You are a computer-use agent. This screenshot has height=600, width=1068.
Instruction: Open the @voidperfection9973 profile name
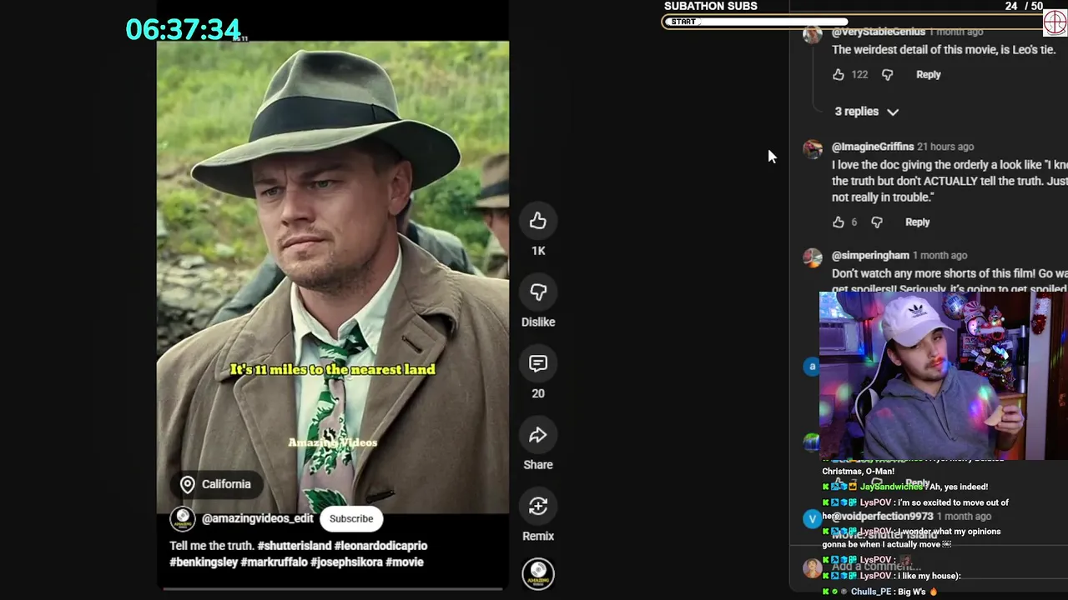pyautogui.click(x=883, y=517)
